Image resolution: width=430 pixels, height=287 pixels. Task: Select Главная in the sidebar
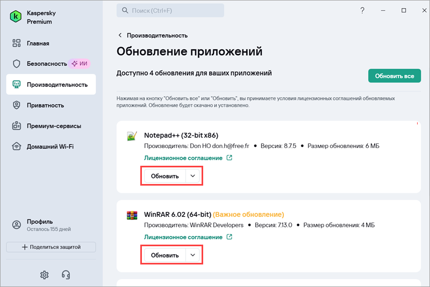[51, 43]
